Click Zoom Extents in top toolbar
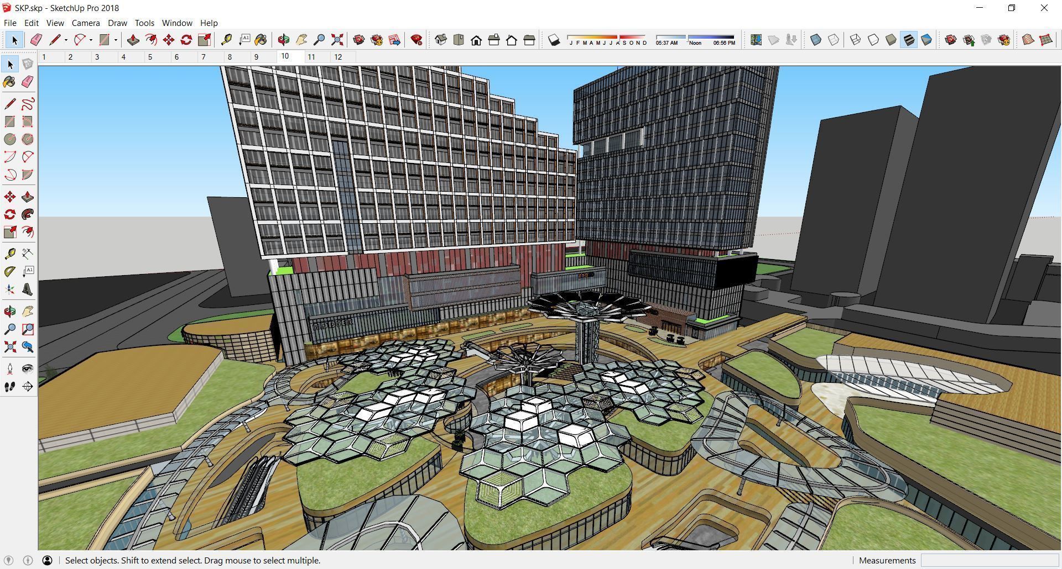The height and width of the screenshot is (569, 1062). coord(337,40)
